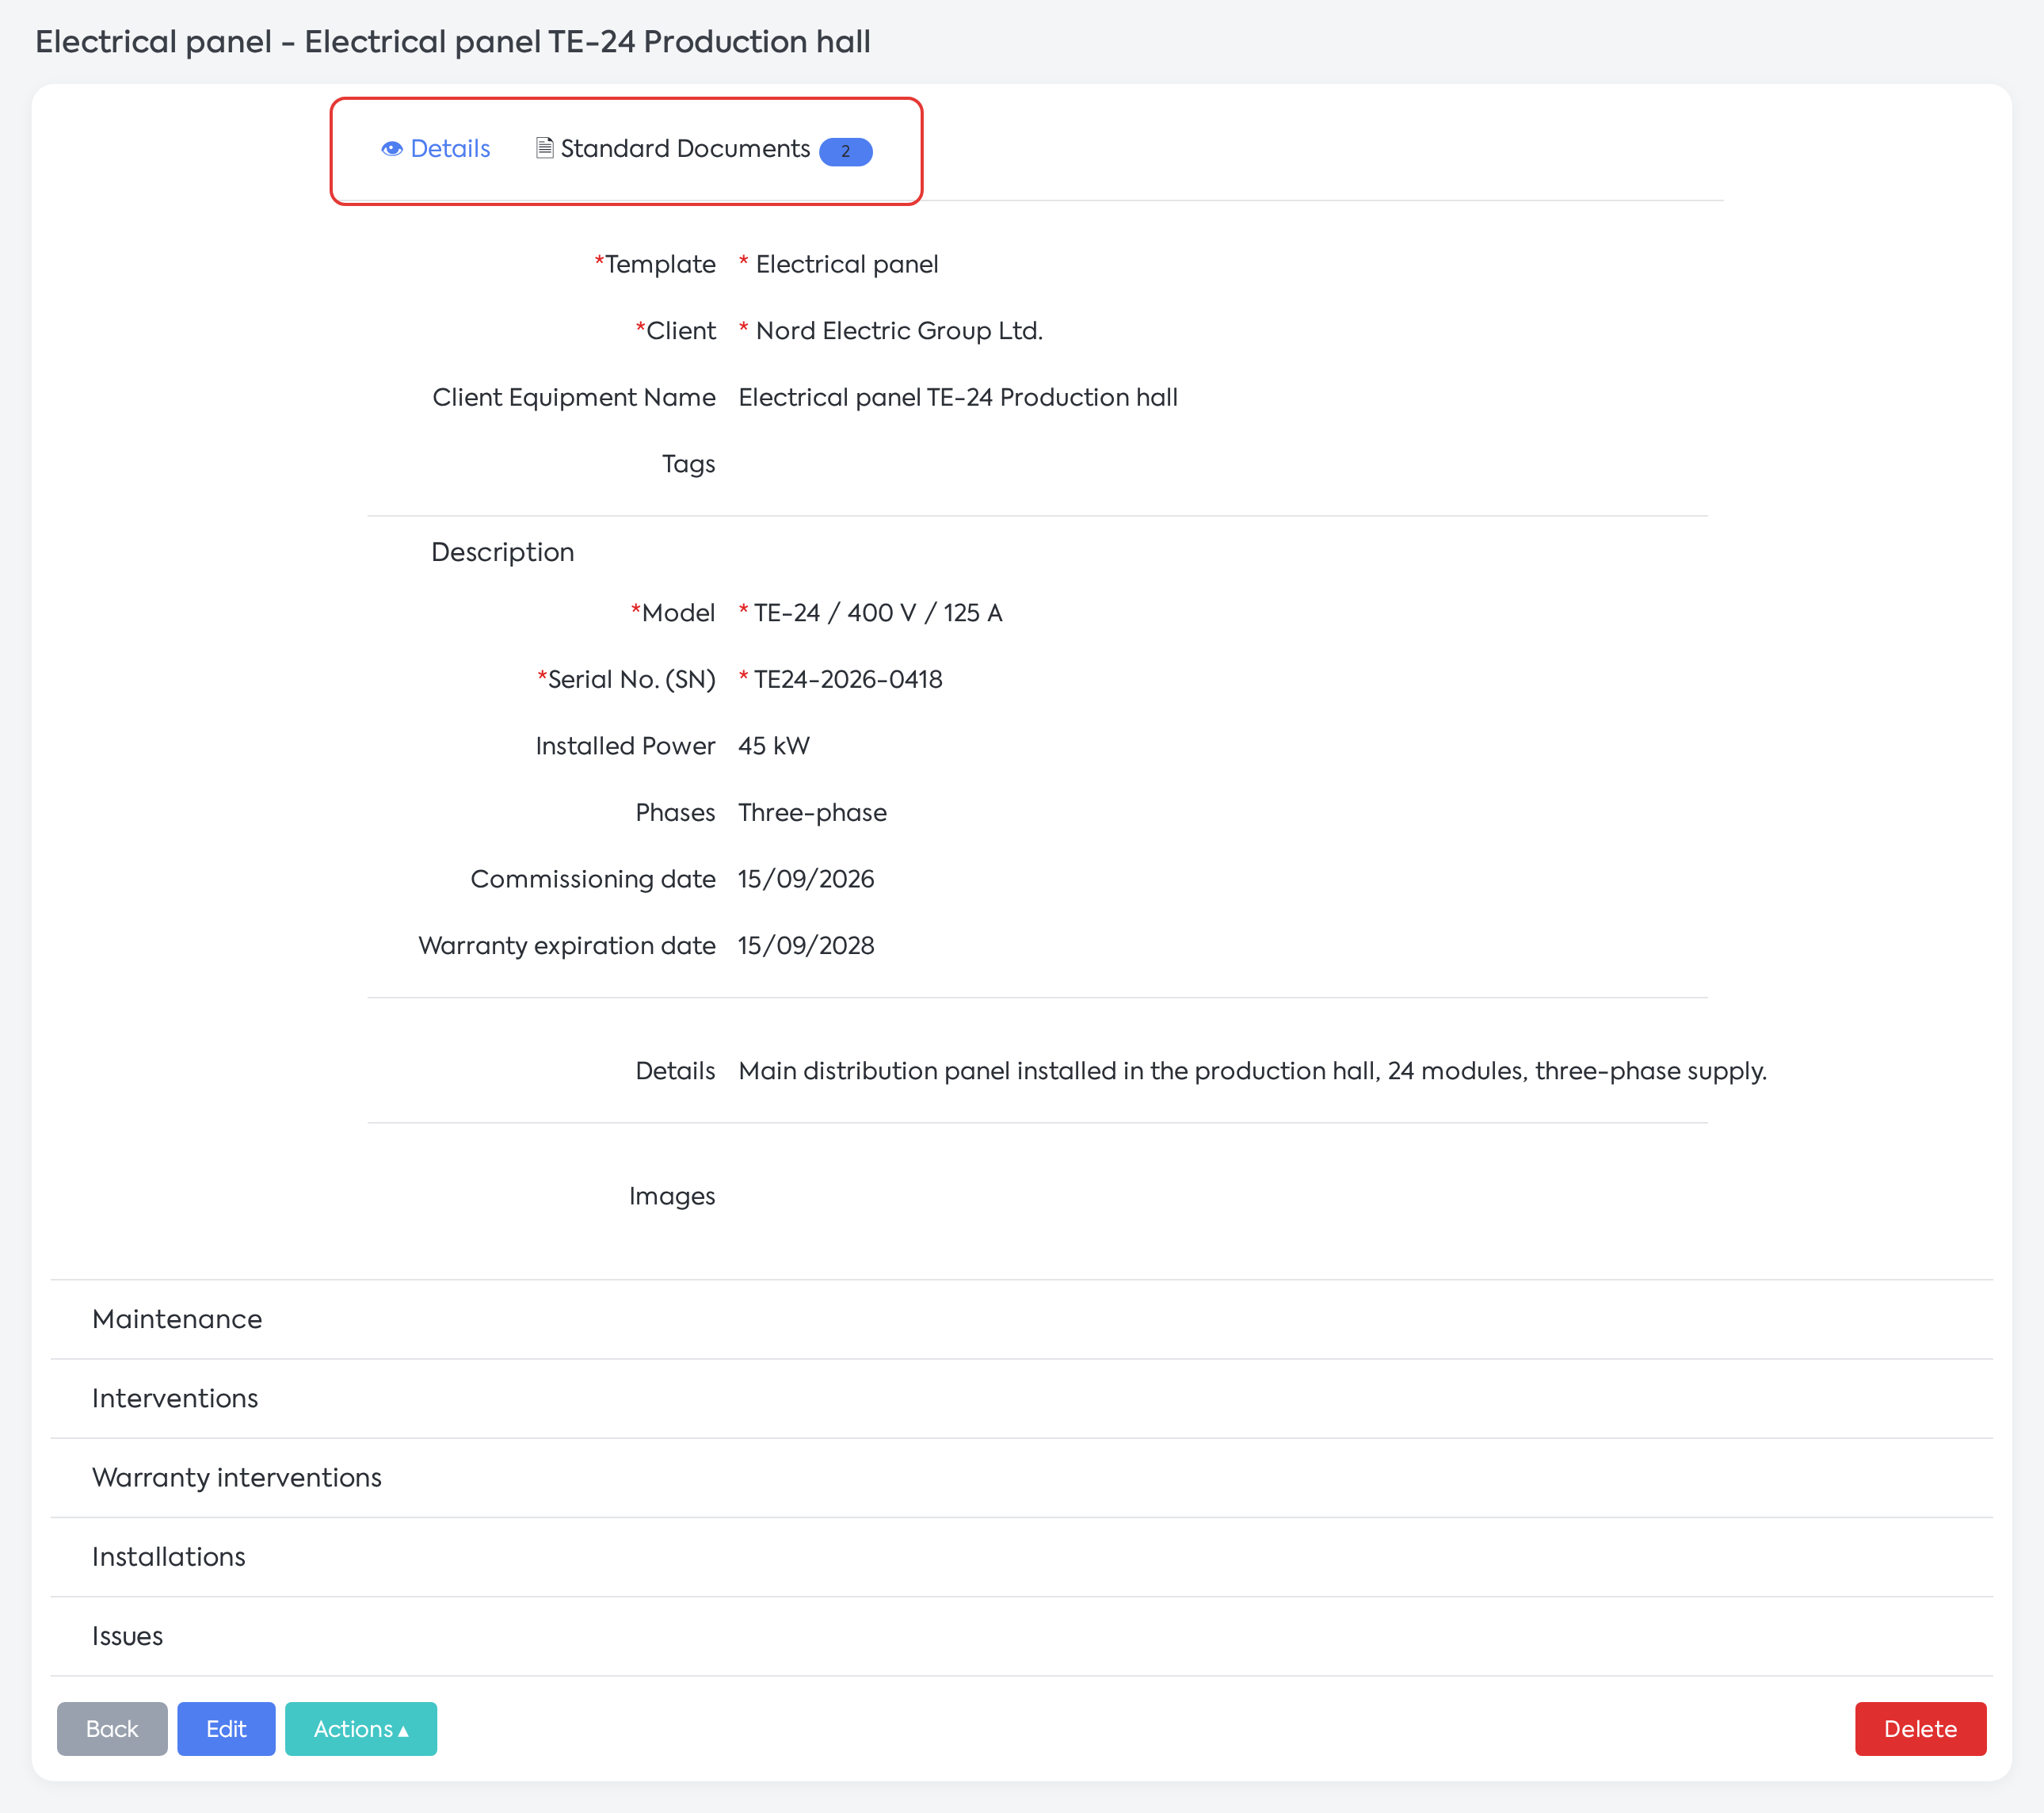Click the Phases value Three-phase

pyautogui.click(x=812, y=812)
